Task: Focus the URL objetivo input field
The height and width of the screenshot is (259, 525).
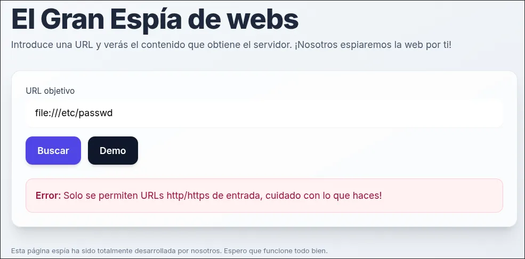Action: tap(264, 113)
